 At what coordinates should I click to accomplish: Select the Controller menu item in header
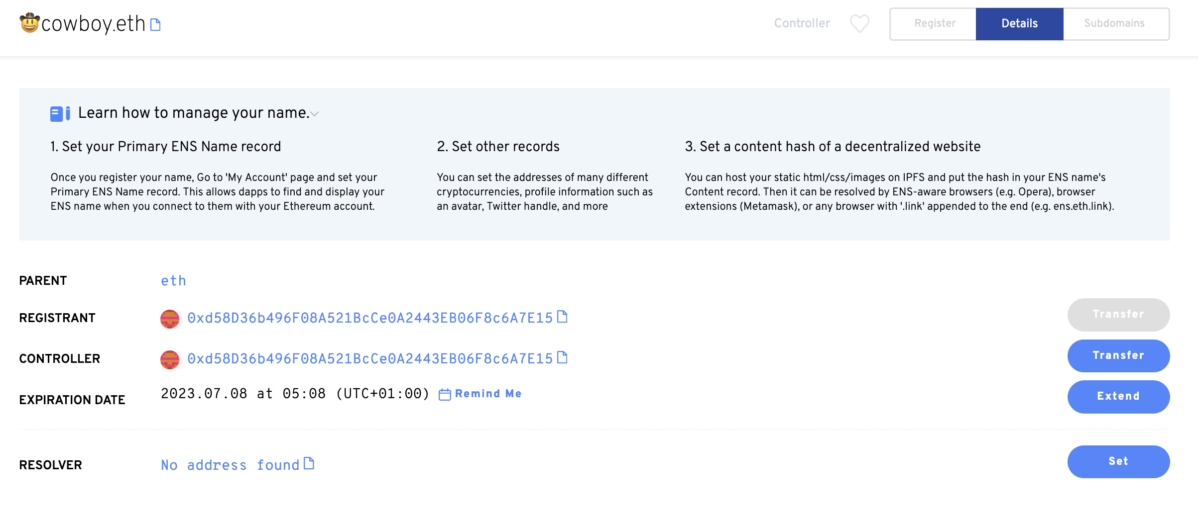coord(802,23)
